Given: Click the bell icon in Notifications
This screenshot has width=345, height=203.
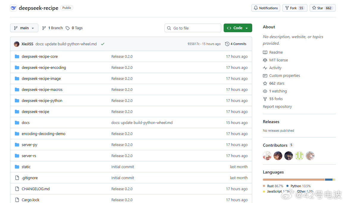Looking at the screenshot, I should pyautogui.click(x=256, y=8).
